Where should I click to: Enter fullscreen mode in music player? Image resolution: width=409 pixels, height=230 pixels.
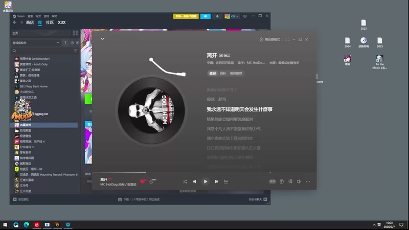[x=287, y=39]
